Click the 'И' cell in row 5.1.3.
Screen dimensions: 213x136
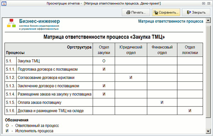click(x=104, y=86)
